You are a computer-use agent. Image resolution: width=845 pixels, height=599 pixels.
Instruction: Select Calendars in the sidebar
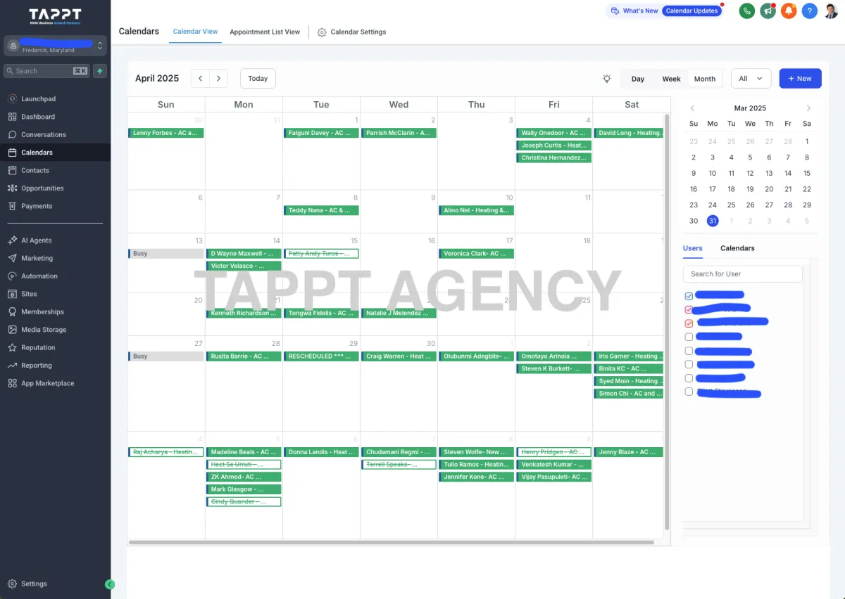tap(55, 153)
